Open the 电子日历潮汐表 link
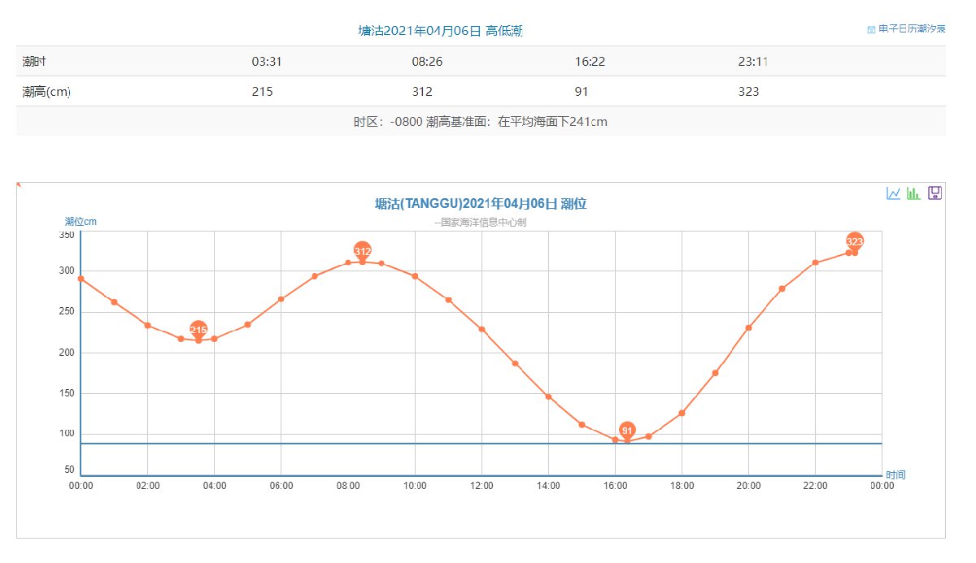This screenshot has width=976, height=563. point(912,28)
